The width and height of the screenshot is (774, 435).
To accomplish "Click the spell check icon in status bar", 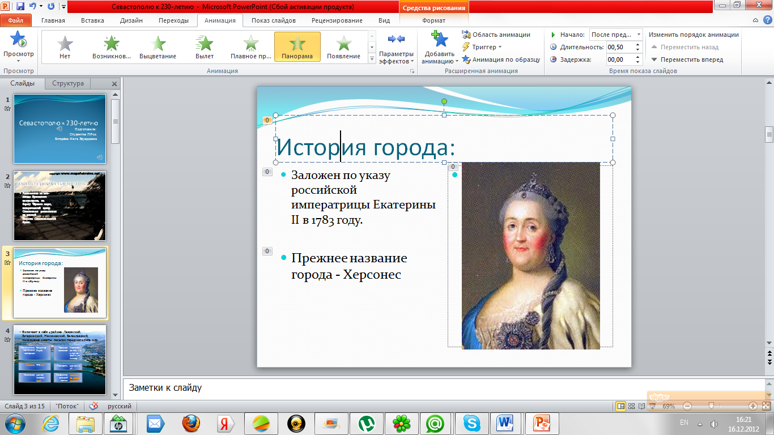I will pos(93,406).
